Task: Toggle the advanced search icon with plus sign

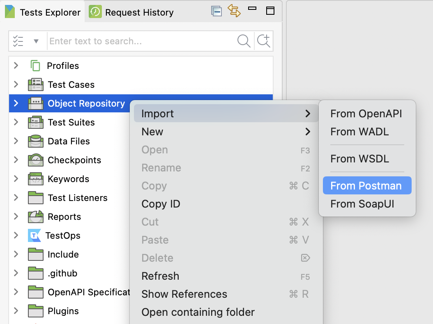Action: tap(263, 41)
